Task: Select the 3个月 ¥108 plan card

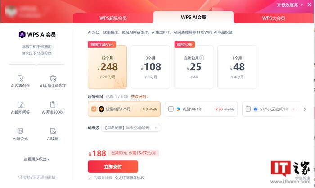Action: coord(150,67)
